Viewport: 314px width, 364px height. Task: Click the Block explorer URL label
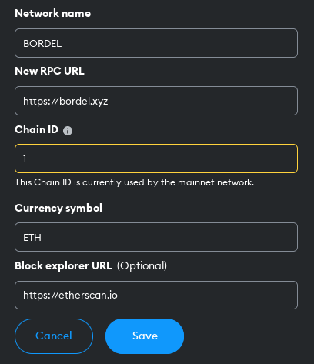pyautogui.click(x=63, y=265)
